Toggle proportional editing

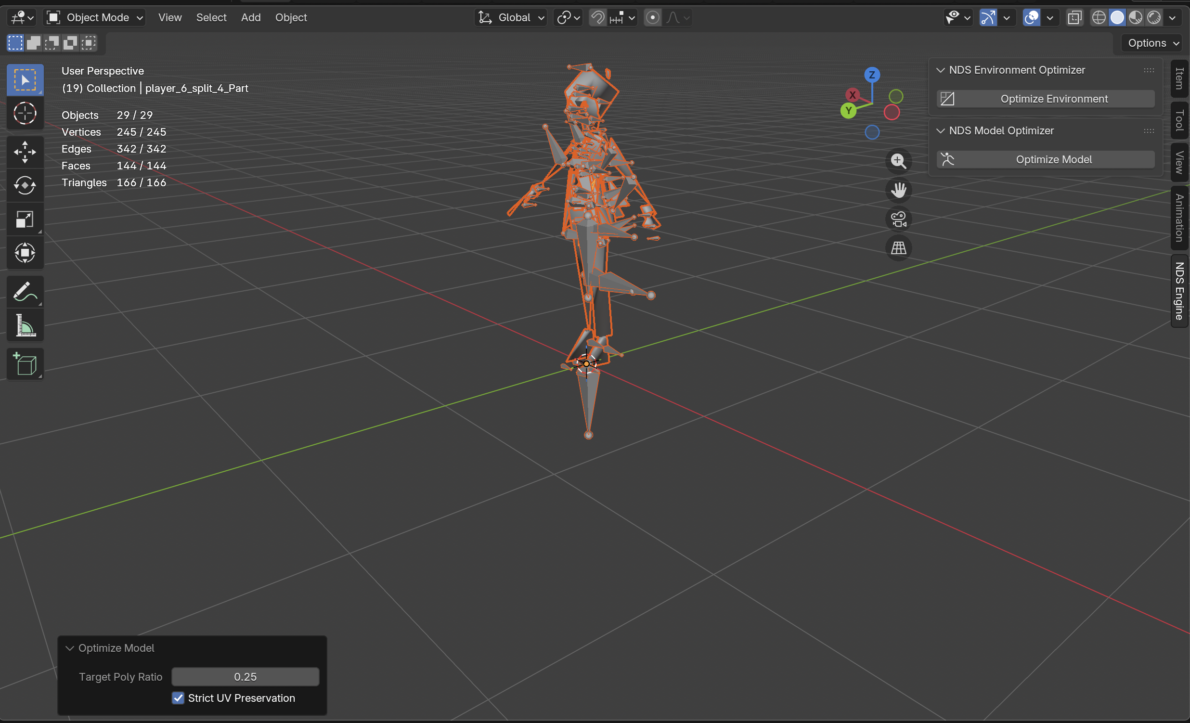[652, 18]
